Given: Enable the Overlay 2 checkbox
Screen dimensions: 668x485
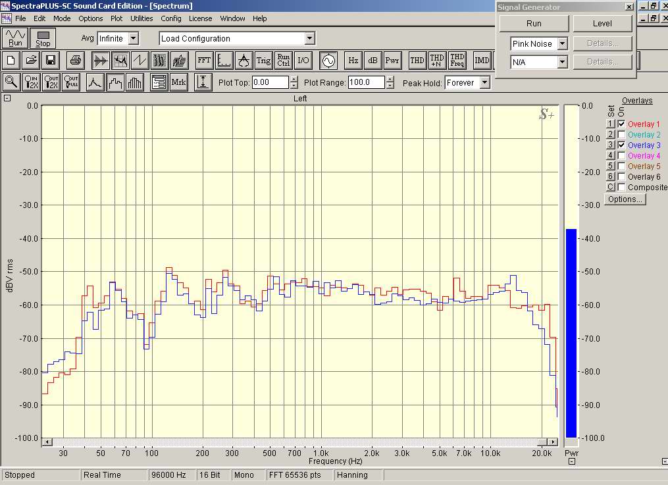Looking at the screenshot, I should pos(621,134).
